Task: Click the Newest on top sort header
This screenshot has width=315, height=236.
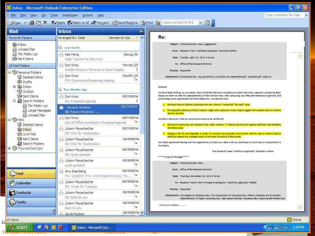Action: [124, 38]
